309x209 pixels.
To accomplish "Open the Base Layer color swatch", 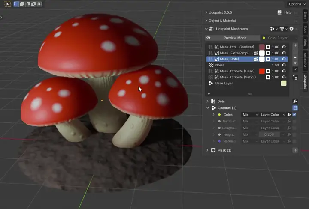I will pyautogui.click(x=284, y=83).
